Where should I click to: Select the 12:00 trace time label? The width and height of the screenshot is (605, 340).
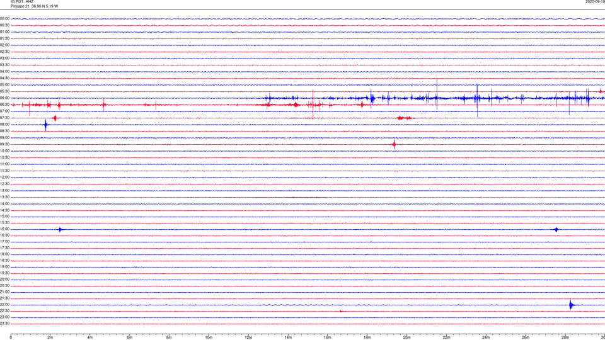tap(4, 178)
